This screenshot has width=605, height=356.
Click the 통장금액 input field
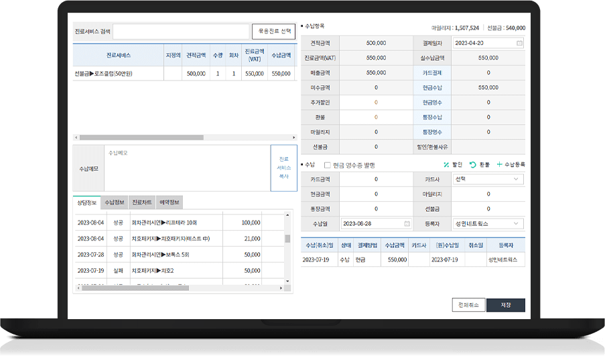376,209
